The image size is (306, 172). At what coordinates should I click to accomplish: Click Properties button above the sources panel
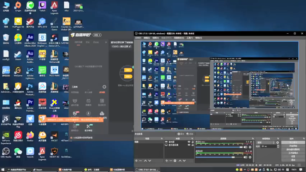click(181, 134)
